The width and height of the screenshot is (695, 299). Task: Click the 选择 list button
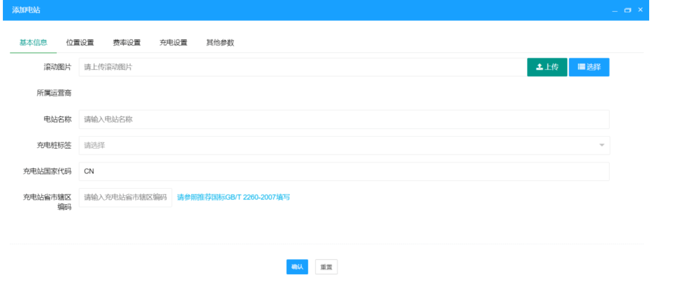(x=589, y=67)
